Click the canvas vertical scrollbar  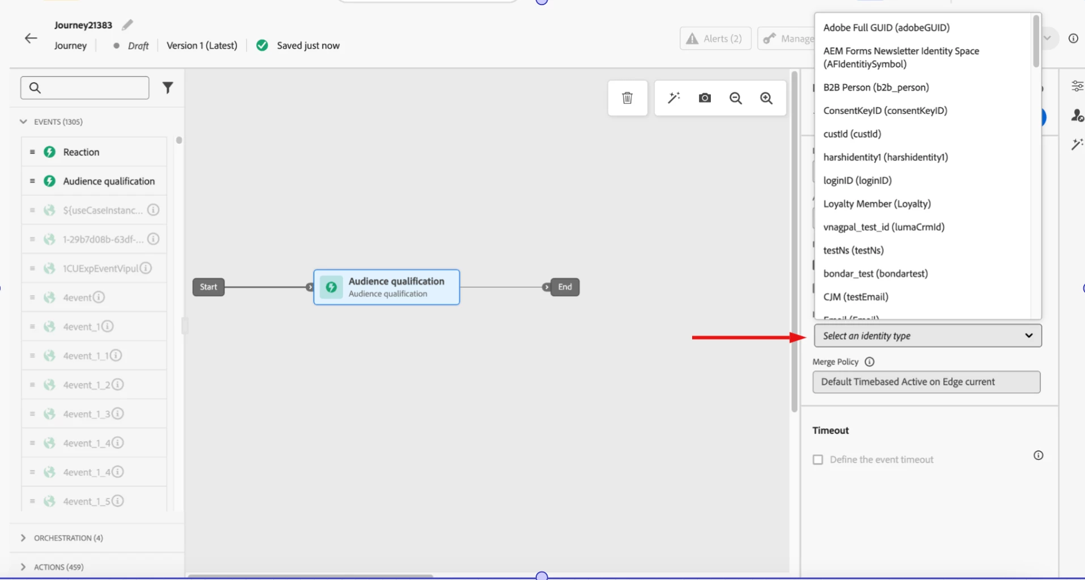(x=794, y=241)
